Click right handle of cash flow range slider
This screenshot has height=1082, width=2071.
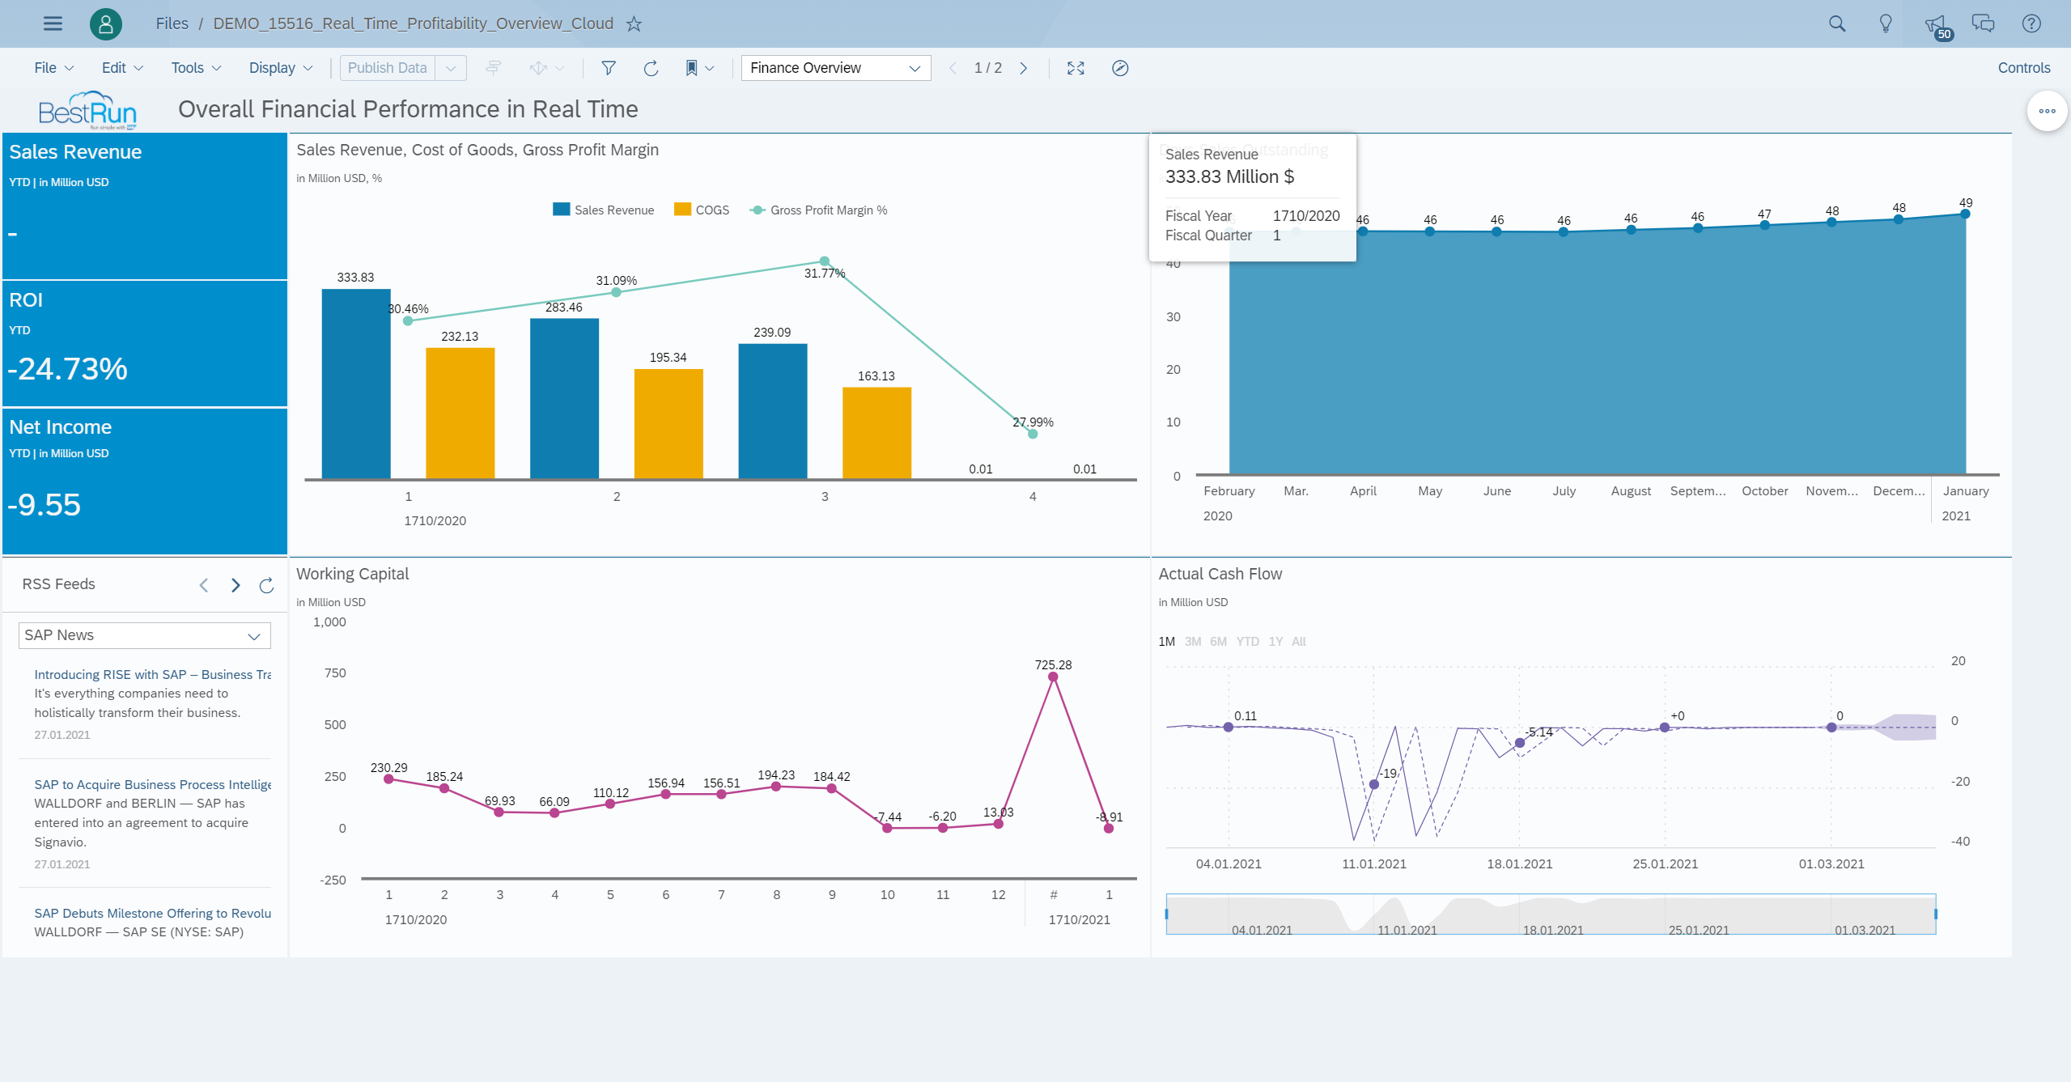1935,914
